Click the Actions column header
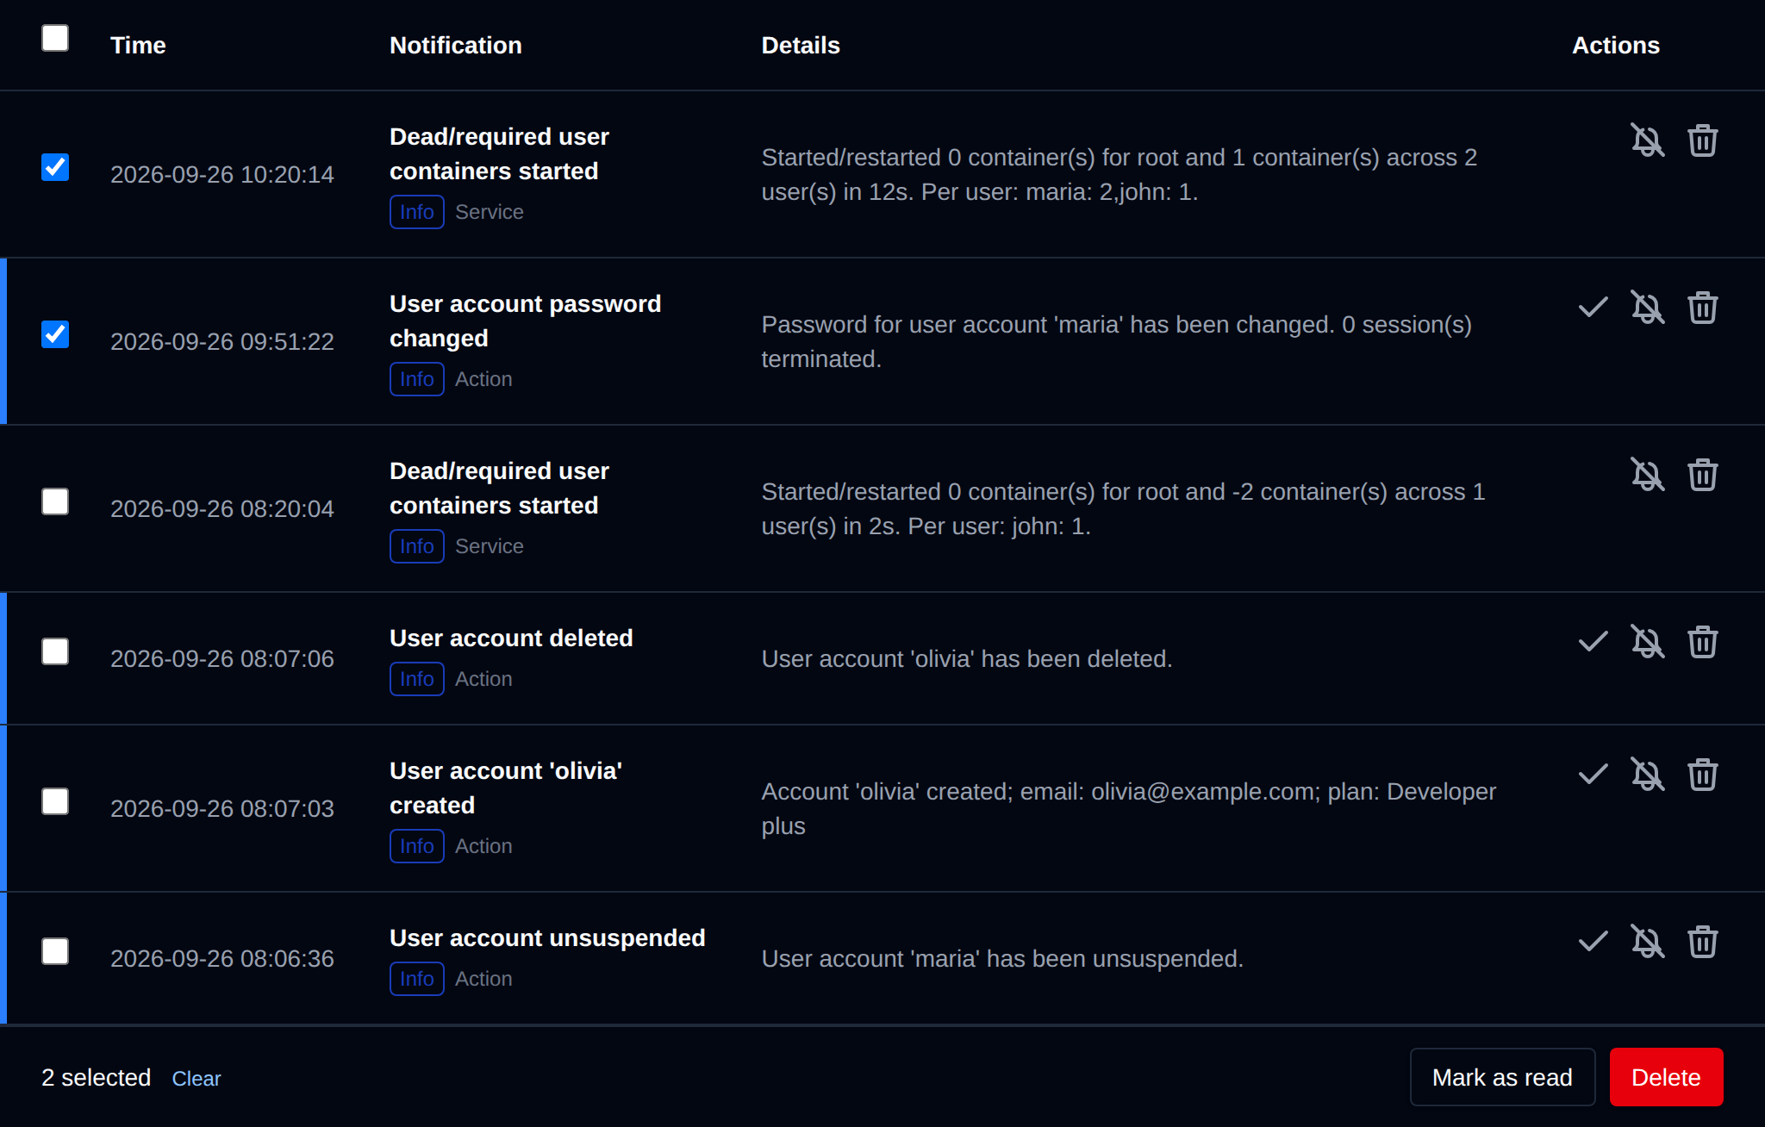Screen dimensions: 1765x1127 [1616, 45]
